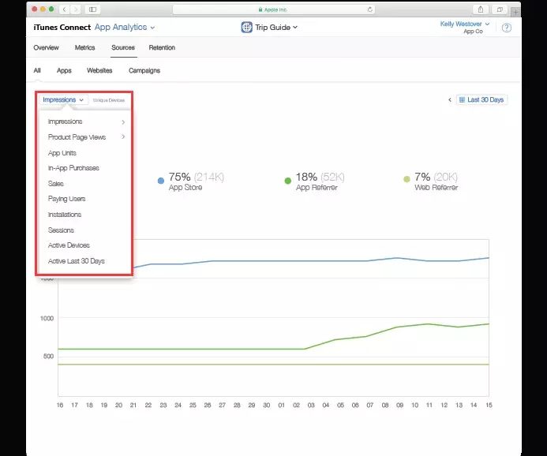Reload the page with refresh icon
Viewport: 547px width, 456px height.
coord(369,9)
